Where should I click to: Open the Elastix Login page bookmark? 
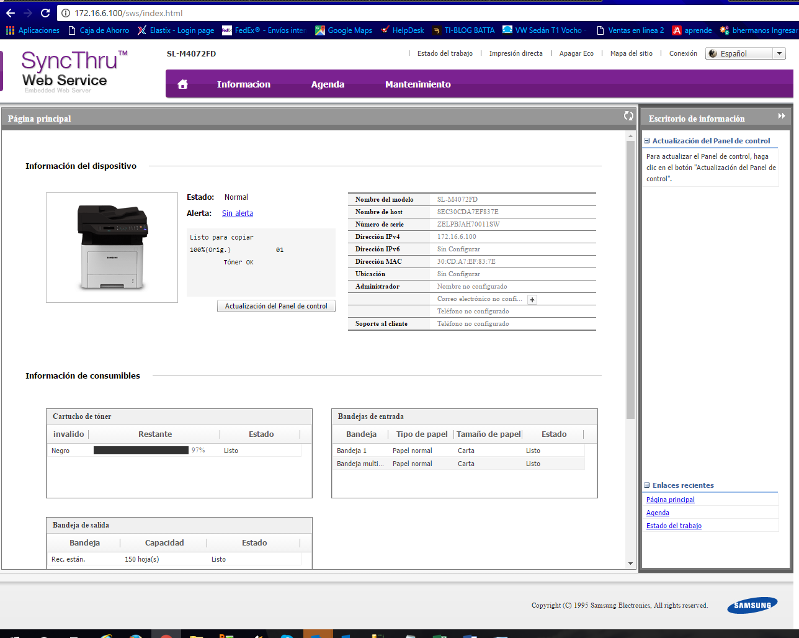176,30
